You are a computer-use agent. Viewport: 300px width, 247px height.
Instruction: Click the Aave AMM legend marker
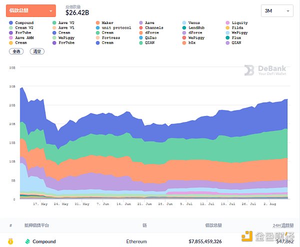(11, 38)
